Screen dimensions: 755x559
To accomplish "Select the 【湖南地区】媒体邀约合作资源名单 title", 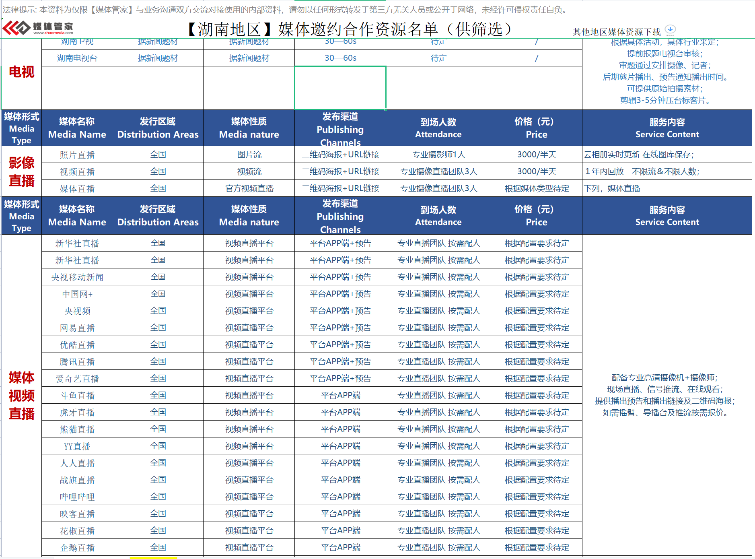I will [x=350, y=29].
